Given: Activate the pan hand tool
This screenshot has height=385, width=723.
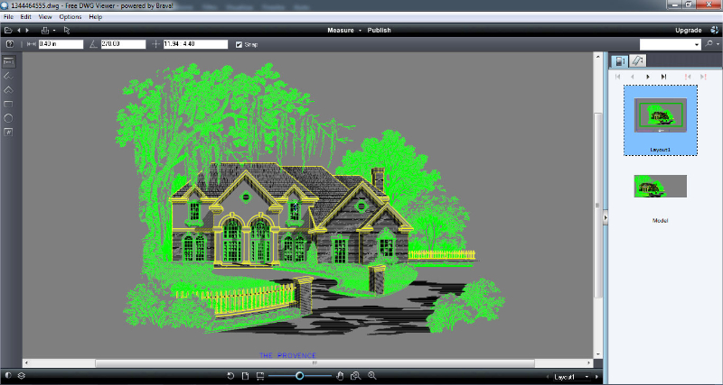Looking at the screenshot, I should (341, 375).
